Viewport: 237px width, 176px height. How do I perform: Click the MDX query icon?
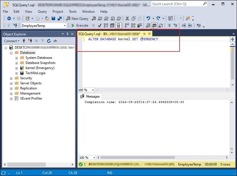pos(100,18)
